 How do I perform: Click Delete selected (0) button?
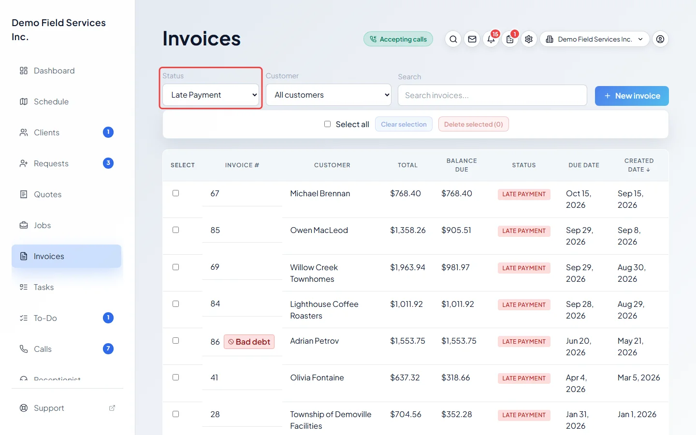tap(474, 124)
